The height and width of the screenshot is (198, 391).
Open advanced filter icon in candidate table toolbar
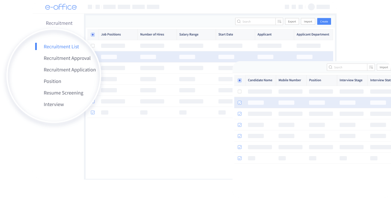[371, 67]
